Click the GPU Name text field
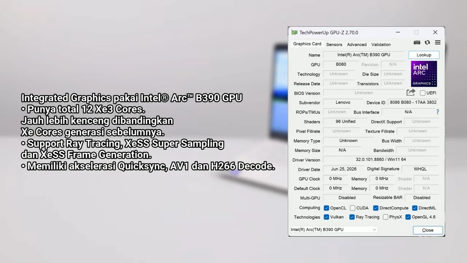The image size is (467, 263). coord(364,55)
